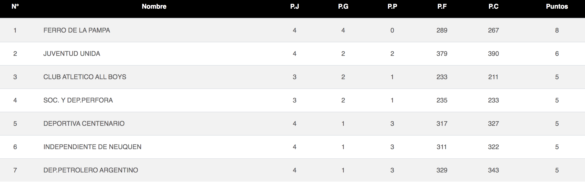Screen dimensions: 585x186
Task: Click the Nombre column header
Action: (x=154, y=7)
